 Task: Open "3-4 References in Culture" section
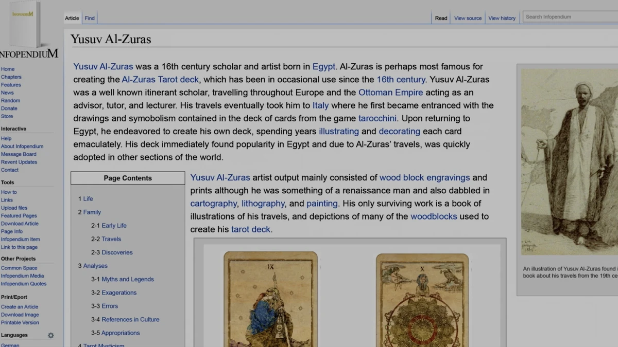[130, 319]
